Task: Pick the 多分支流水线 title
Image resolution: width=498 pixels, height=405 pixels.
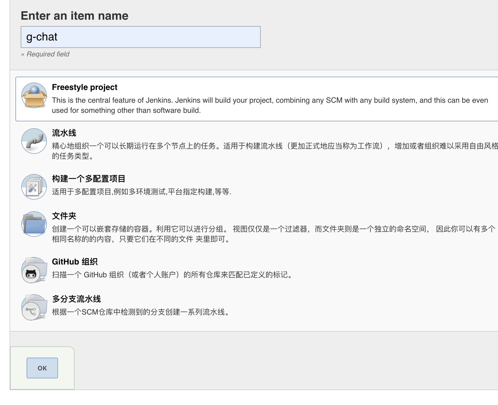Action: point(76,299)
